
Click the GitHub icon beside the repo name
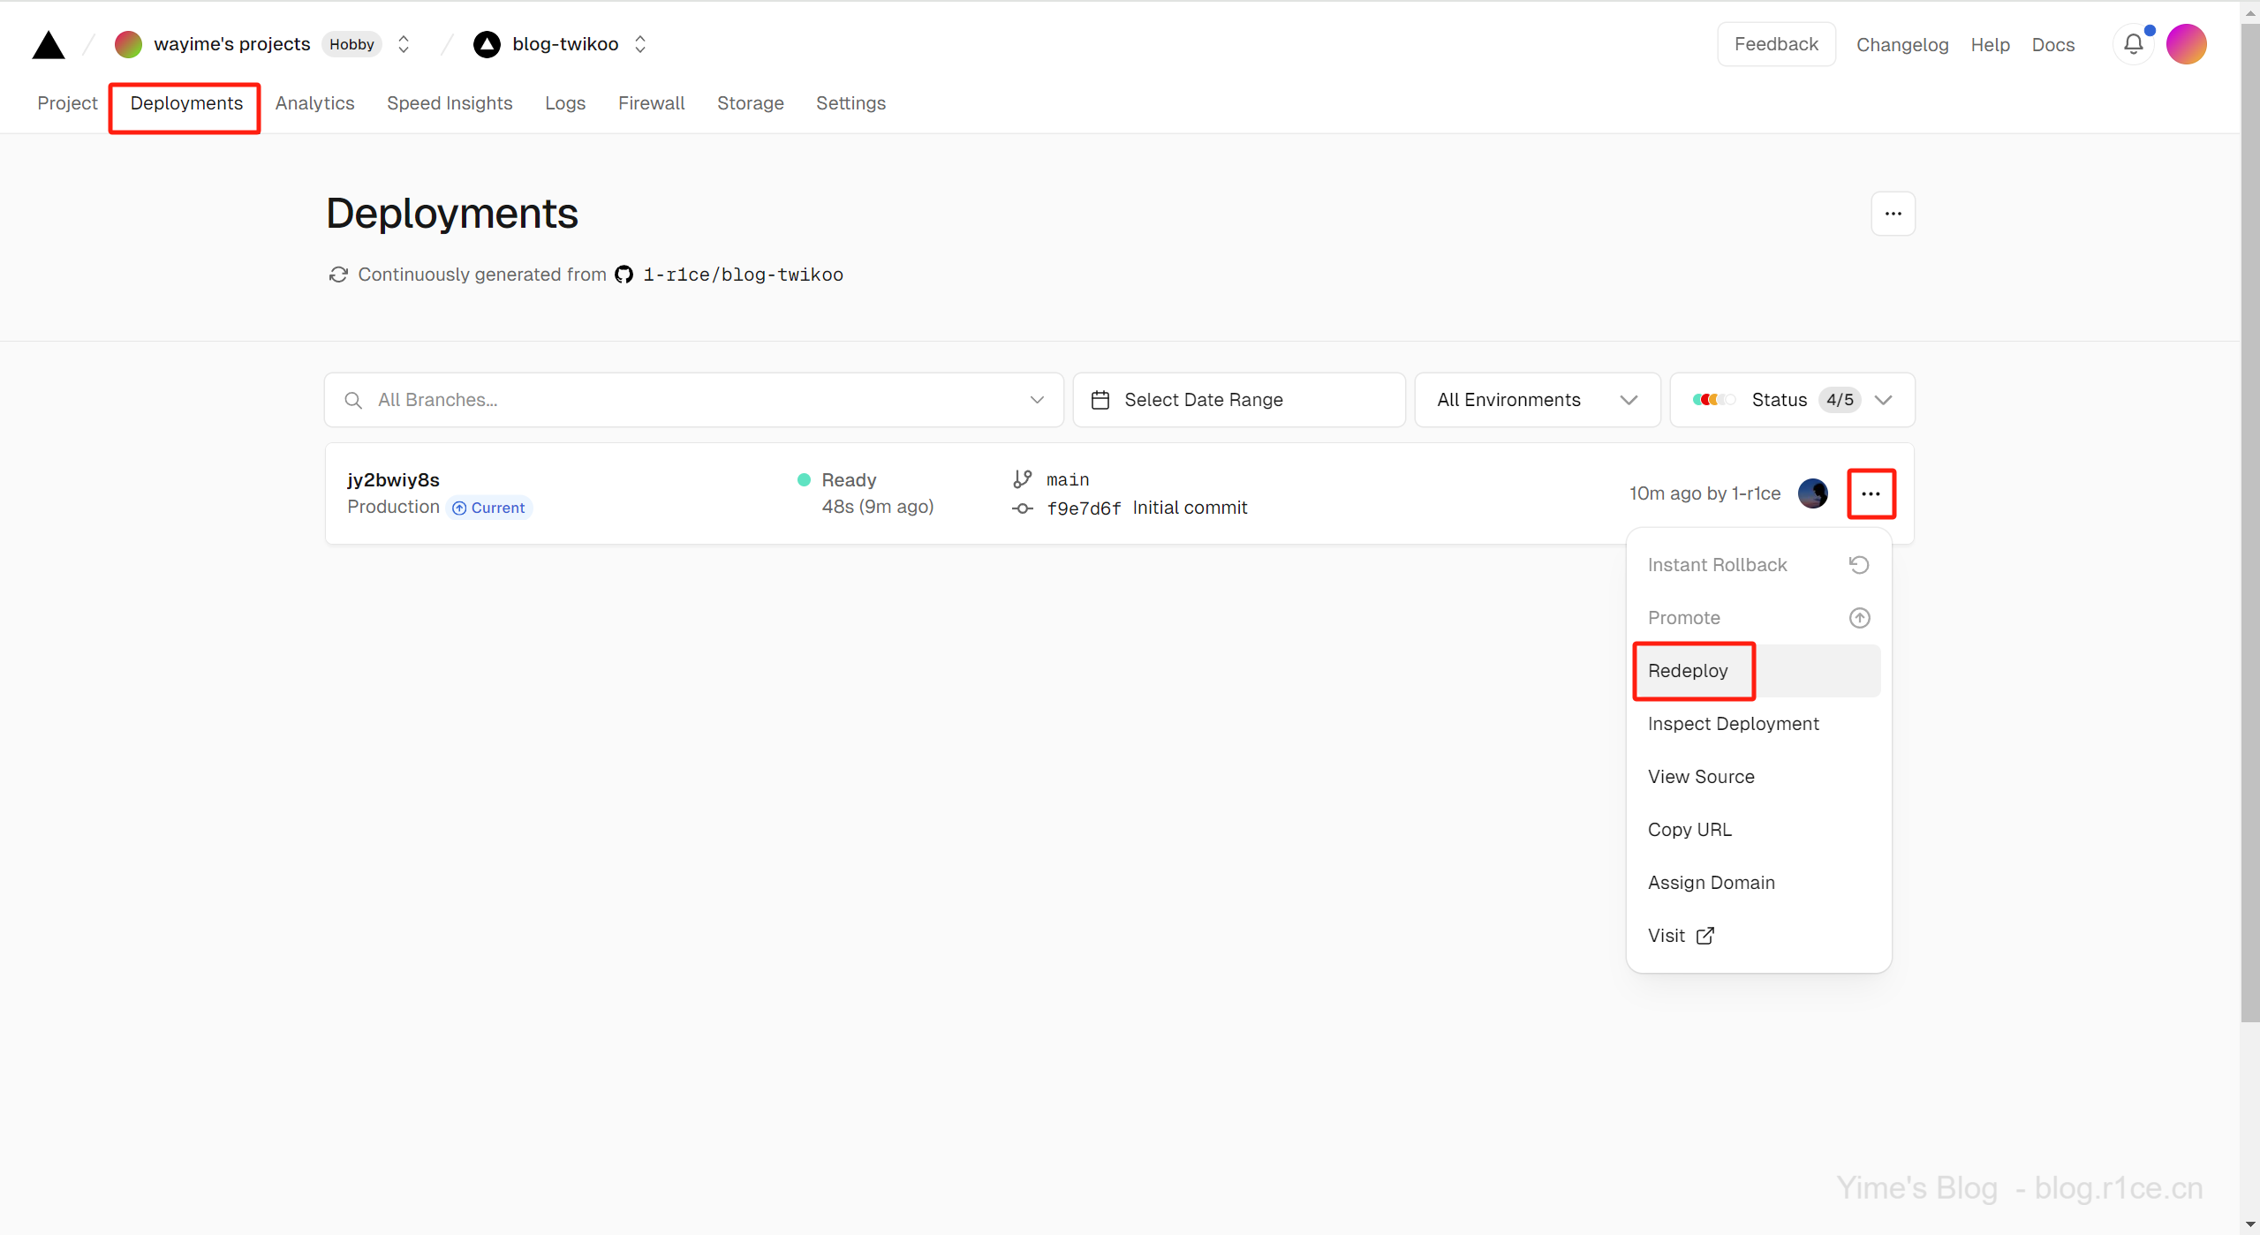[x=624, y=275]
